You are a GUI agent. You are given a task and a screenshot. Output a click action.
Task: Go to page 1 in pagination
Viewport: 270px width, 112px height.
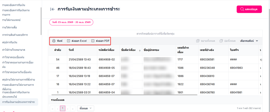point(63,108)
